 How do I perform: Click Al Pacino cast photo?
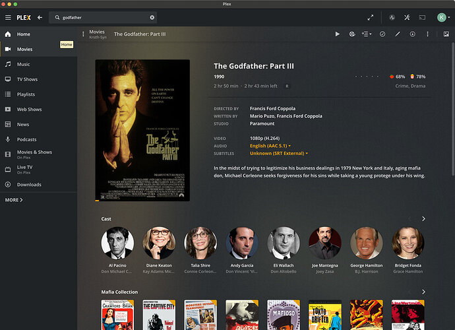[x=117, y=243]
